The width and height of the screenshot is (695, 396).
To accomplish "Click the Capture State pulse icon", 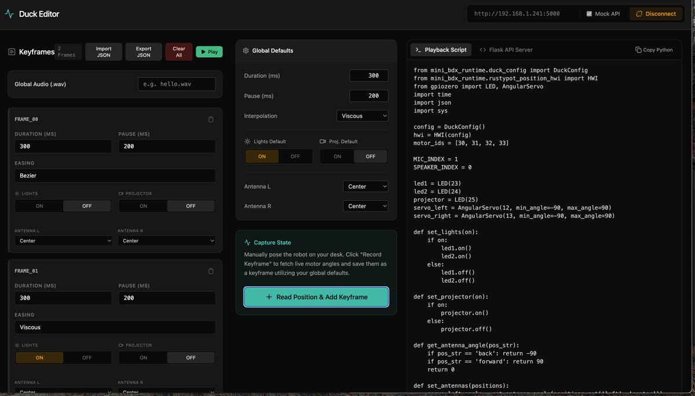I will point(248,243).
